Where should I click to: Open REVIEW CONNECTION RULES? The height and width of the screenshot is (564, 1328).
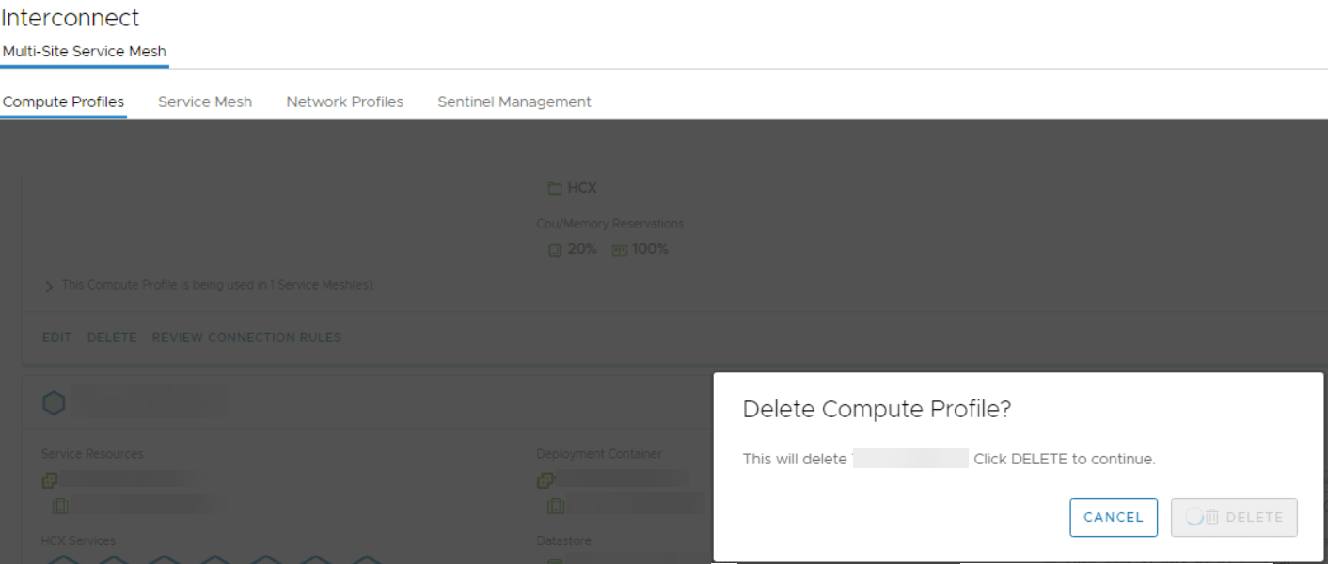(246, 337)
